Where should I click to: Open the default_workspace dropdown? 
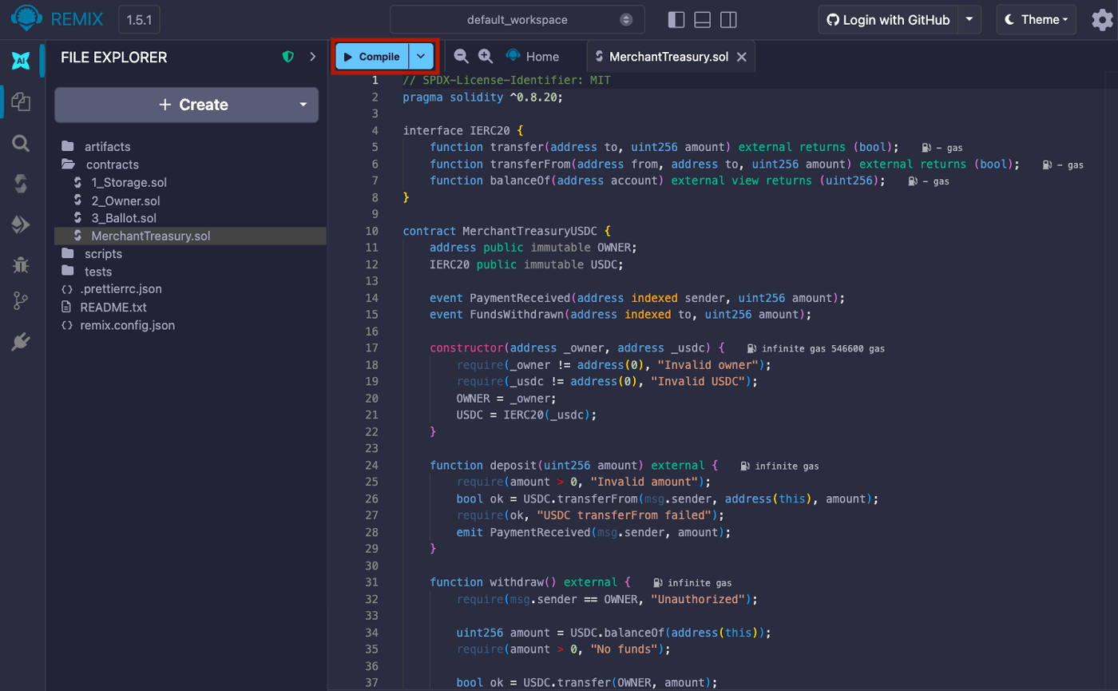(x=517, y=20)
